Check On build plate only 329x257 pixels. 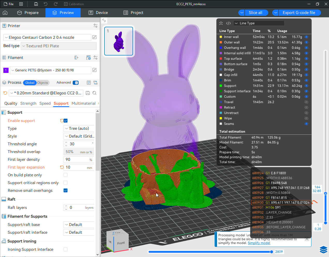tap(66, 175)
